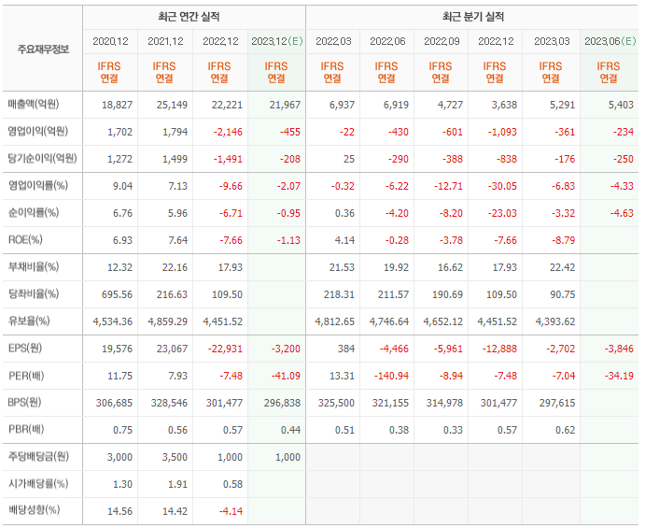Click the PER value -140.94
645x528 pixels.
(391, 376)
